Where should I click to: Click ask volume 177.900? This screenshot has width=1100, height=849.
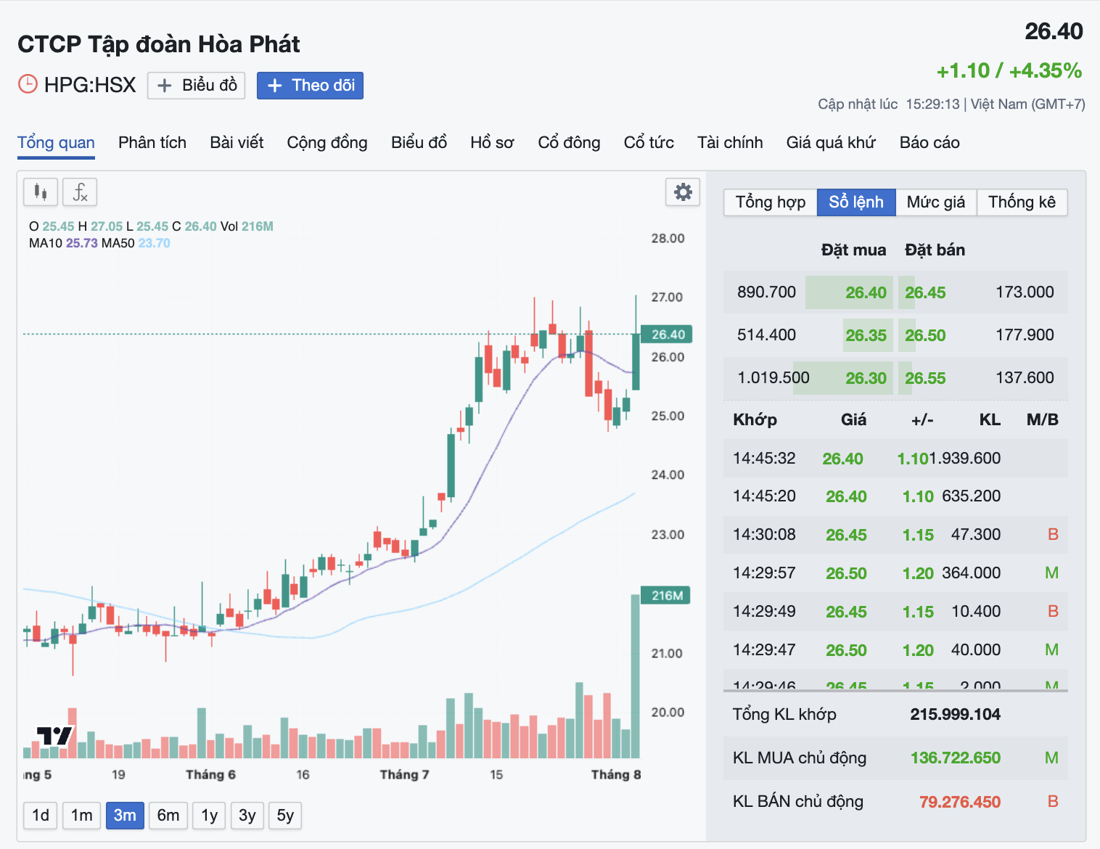pos(1025,335)
